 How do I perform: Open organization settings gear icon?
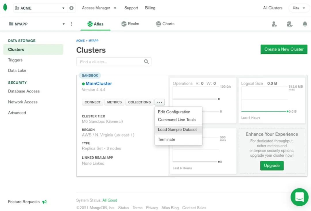[71, 8]
